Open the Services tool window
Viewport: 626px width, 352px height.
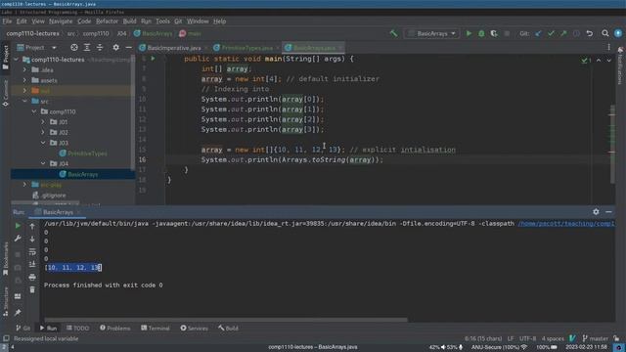[x=194, y=329]
